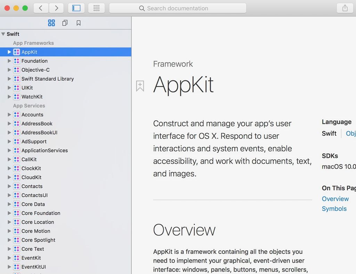Screen dimensions: 356x274
Task: Expand the AppKit tree entry
Action: (x=9, y=52)
